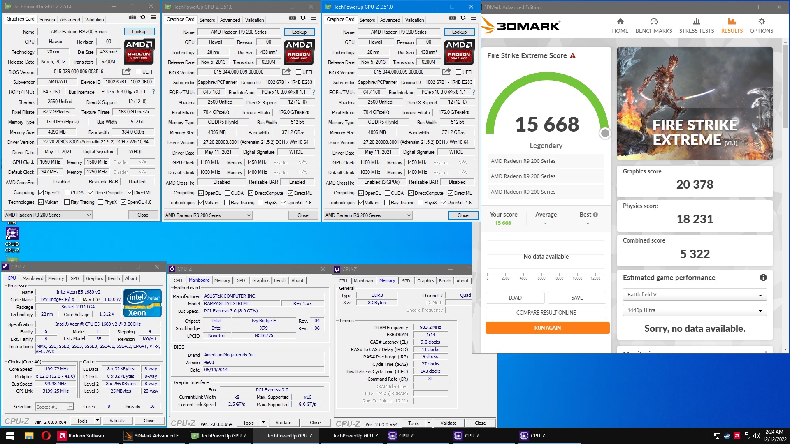Click the Bus Interface question mark in the third GPU-Z window

coord(474,92)
